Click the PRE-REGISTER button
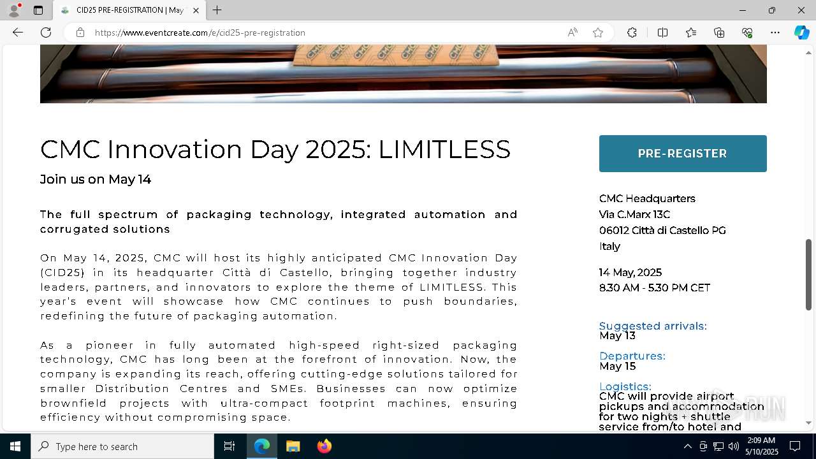The height and width of the screenshot is (459, 816). pyautogui.click(x=683, y=154)
